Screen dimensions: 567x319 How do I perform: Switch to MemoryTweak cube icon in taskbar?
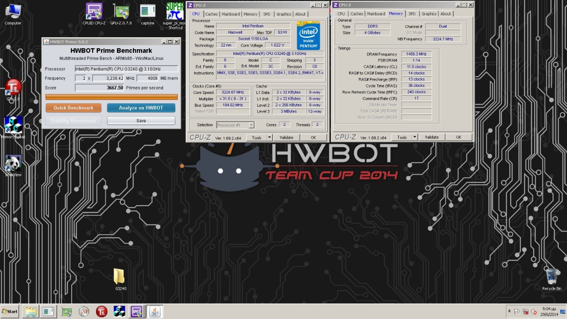pyautogui.click(x=119, y=311)
